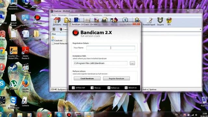Click the blue book Test icon in WinRAR

(77, 20)
